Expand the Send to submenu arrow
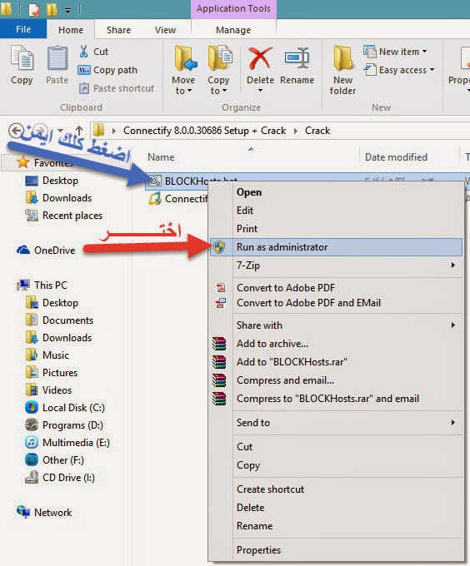The height and width of the screenshot is (566, 470). pyautogui.click(x=453, y=422)
